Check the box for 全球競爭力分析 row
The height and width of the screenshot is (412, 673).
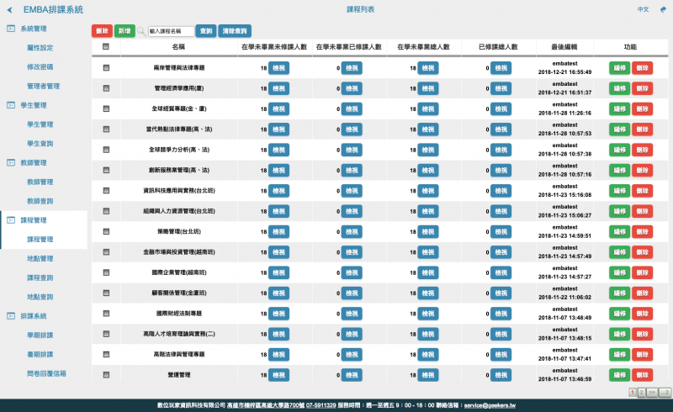pos(106,150)
